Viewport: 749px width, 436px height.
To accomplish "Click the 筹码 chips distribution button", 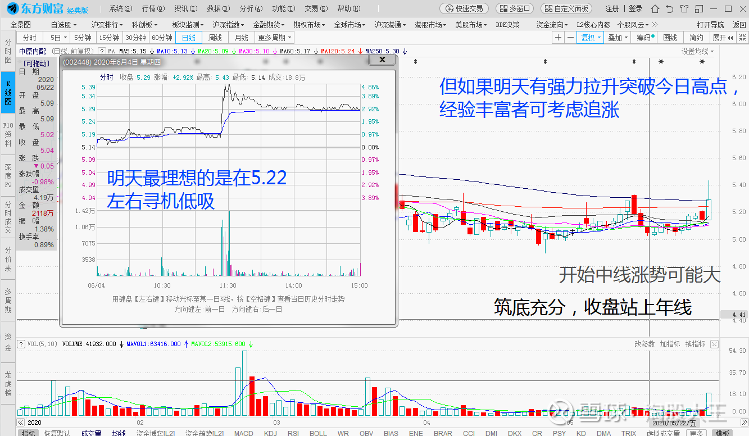I will tap(645, 38).
